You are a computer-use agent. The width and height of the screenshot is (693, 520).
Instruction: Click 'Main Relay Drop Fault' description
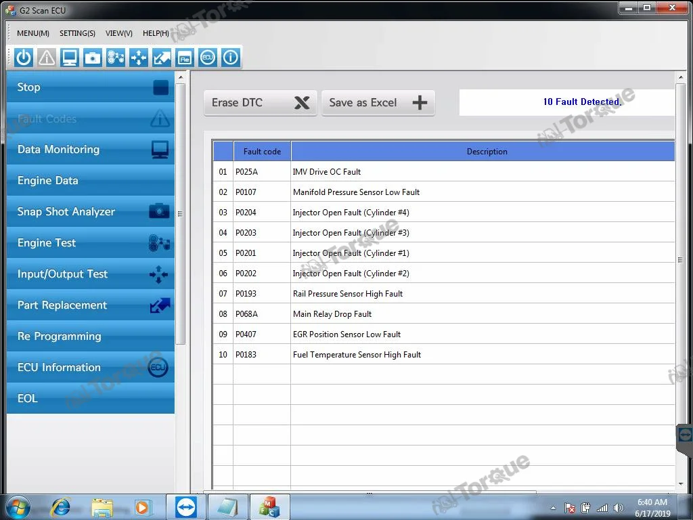(x=332, y=314)
